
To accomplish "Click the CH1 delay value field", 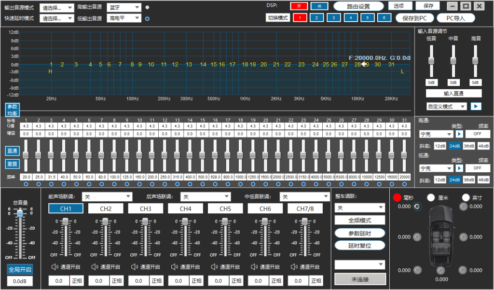I will coord(59,280).
